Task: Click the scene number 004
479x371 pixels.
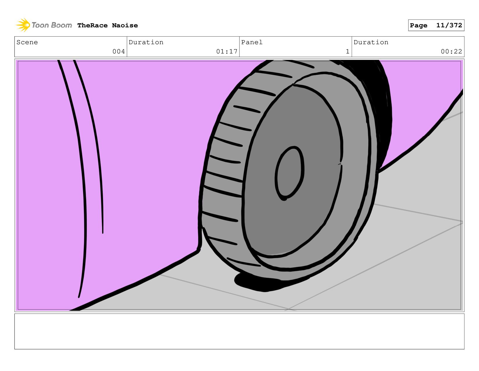Action: pyautogui.click(x=119, y=51)
